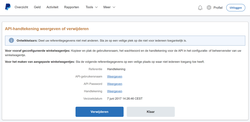Click the 'API-gebruikersnaam' label
The height and width of the screenshot is (122, 250).
[x=89, y=76]
